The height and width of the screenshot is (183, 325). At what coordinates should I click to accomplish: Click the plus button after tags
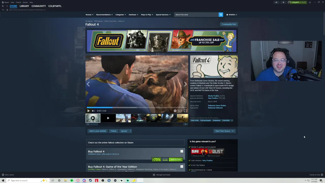pos(232,120)
